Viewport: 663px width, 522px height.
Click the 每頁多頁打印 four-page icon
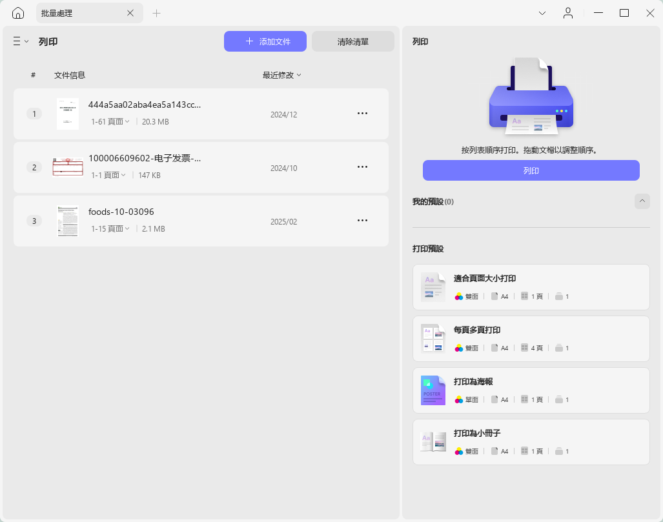[433, 339]
